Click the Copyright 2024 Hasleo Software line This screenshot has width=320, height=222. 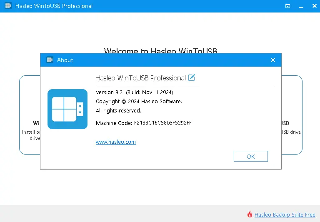click(x=139, y=101)
